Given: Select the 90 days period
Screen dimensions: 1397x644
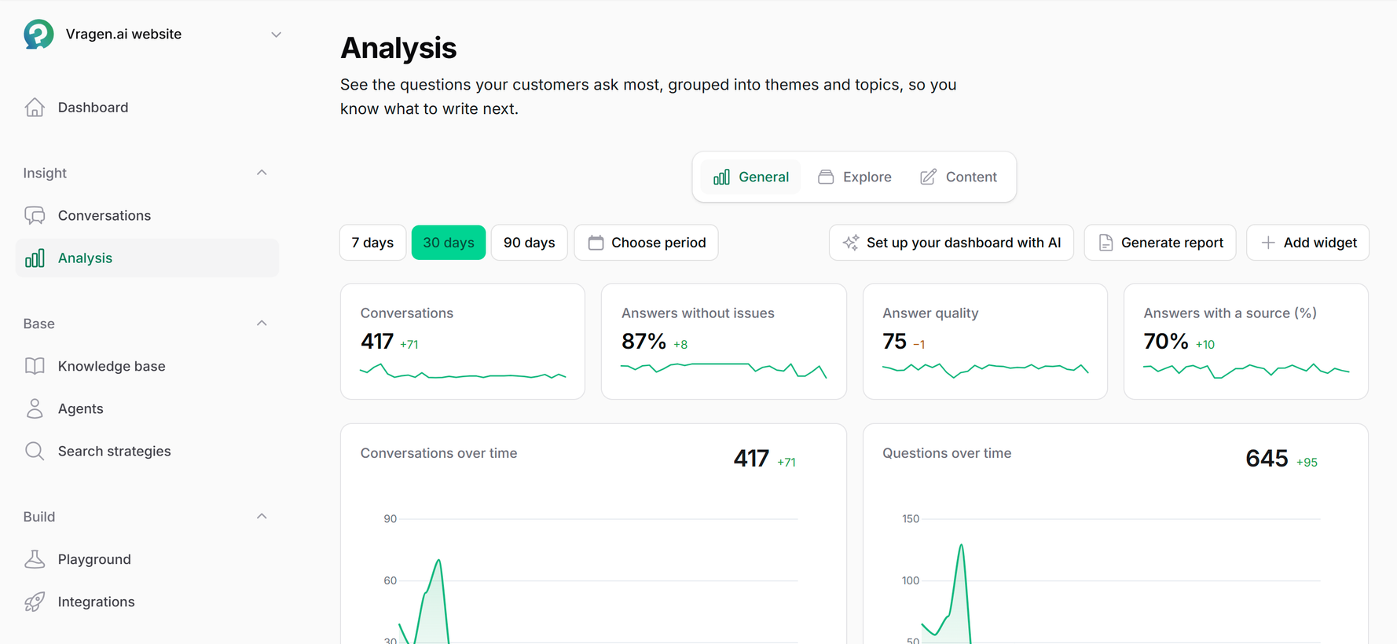Looking at the screenshot, I should [x=530, y=243].
